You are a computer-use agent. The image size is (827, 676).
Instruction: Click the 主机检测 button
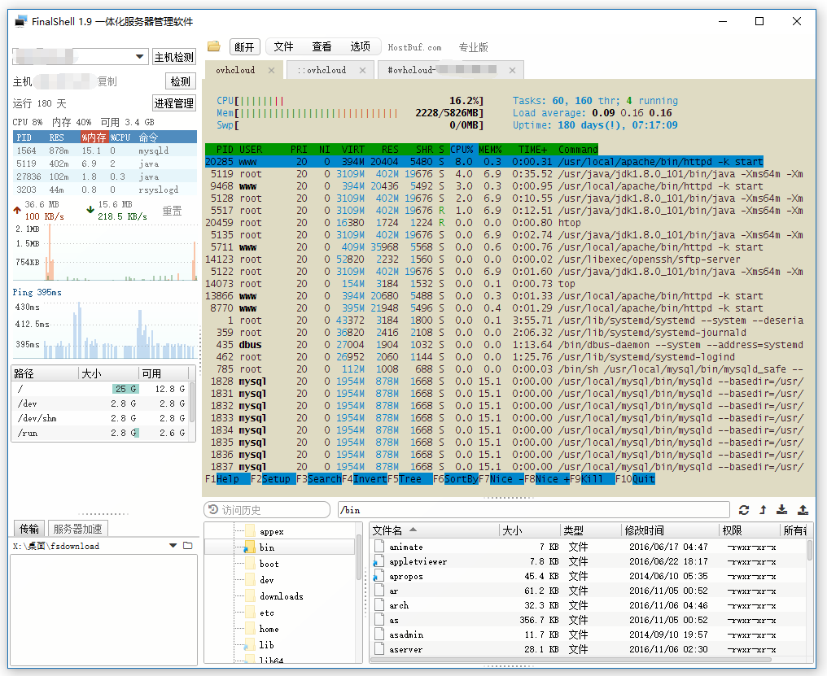(x=174, y=57)
